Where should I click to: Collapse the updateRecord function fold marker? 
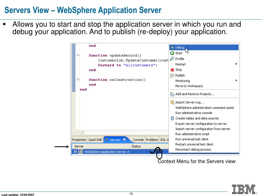point(78,55)
